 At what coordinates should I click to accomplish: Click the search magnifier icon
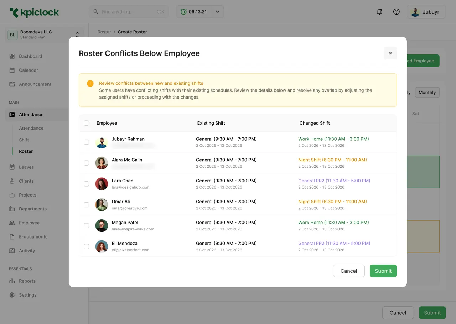pyautogui.click(x=96, y=12)
